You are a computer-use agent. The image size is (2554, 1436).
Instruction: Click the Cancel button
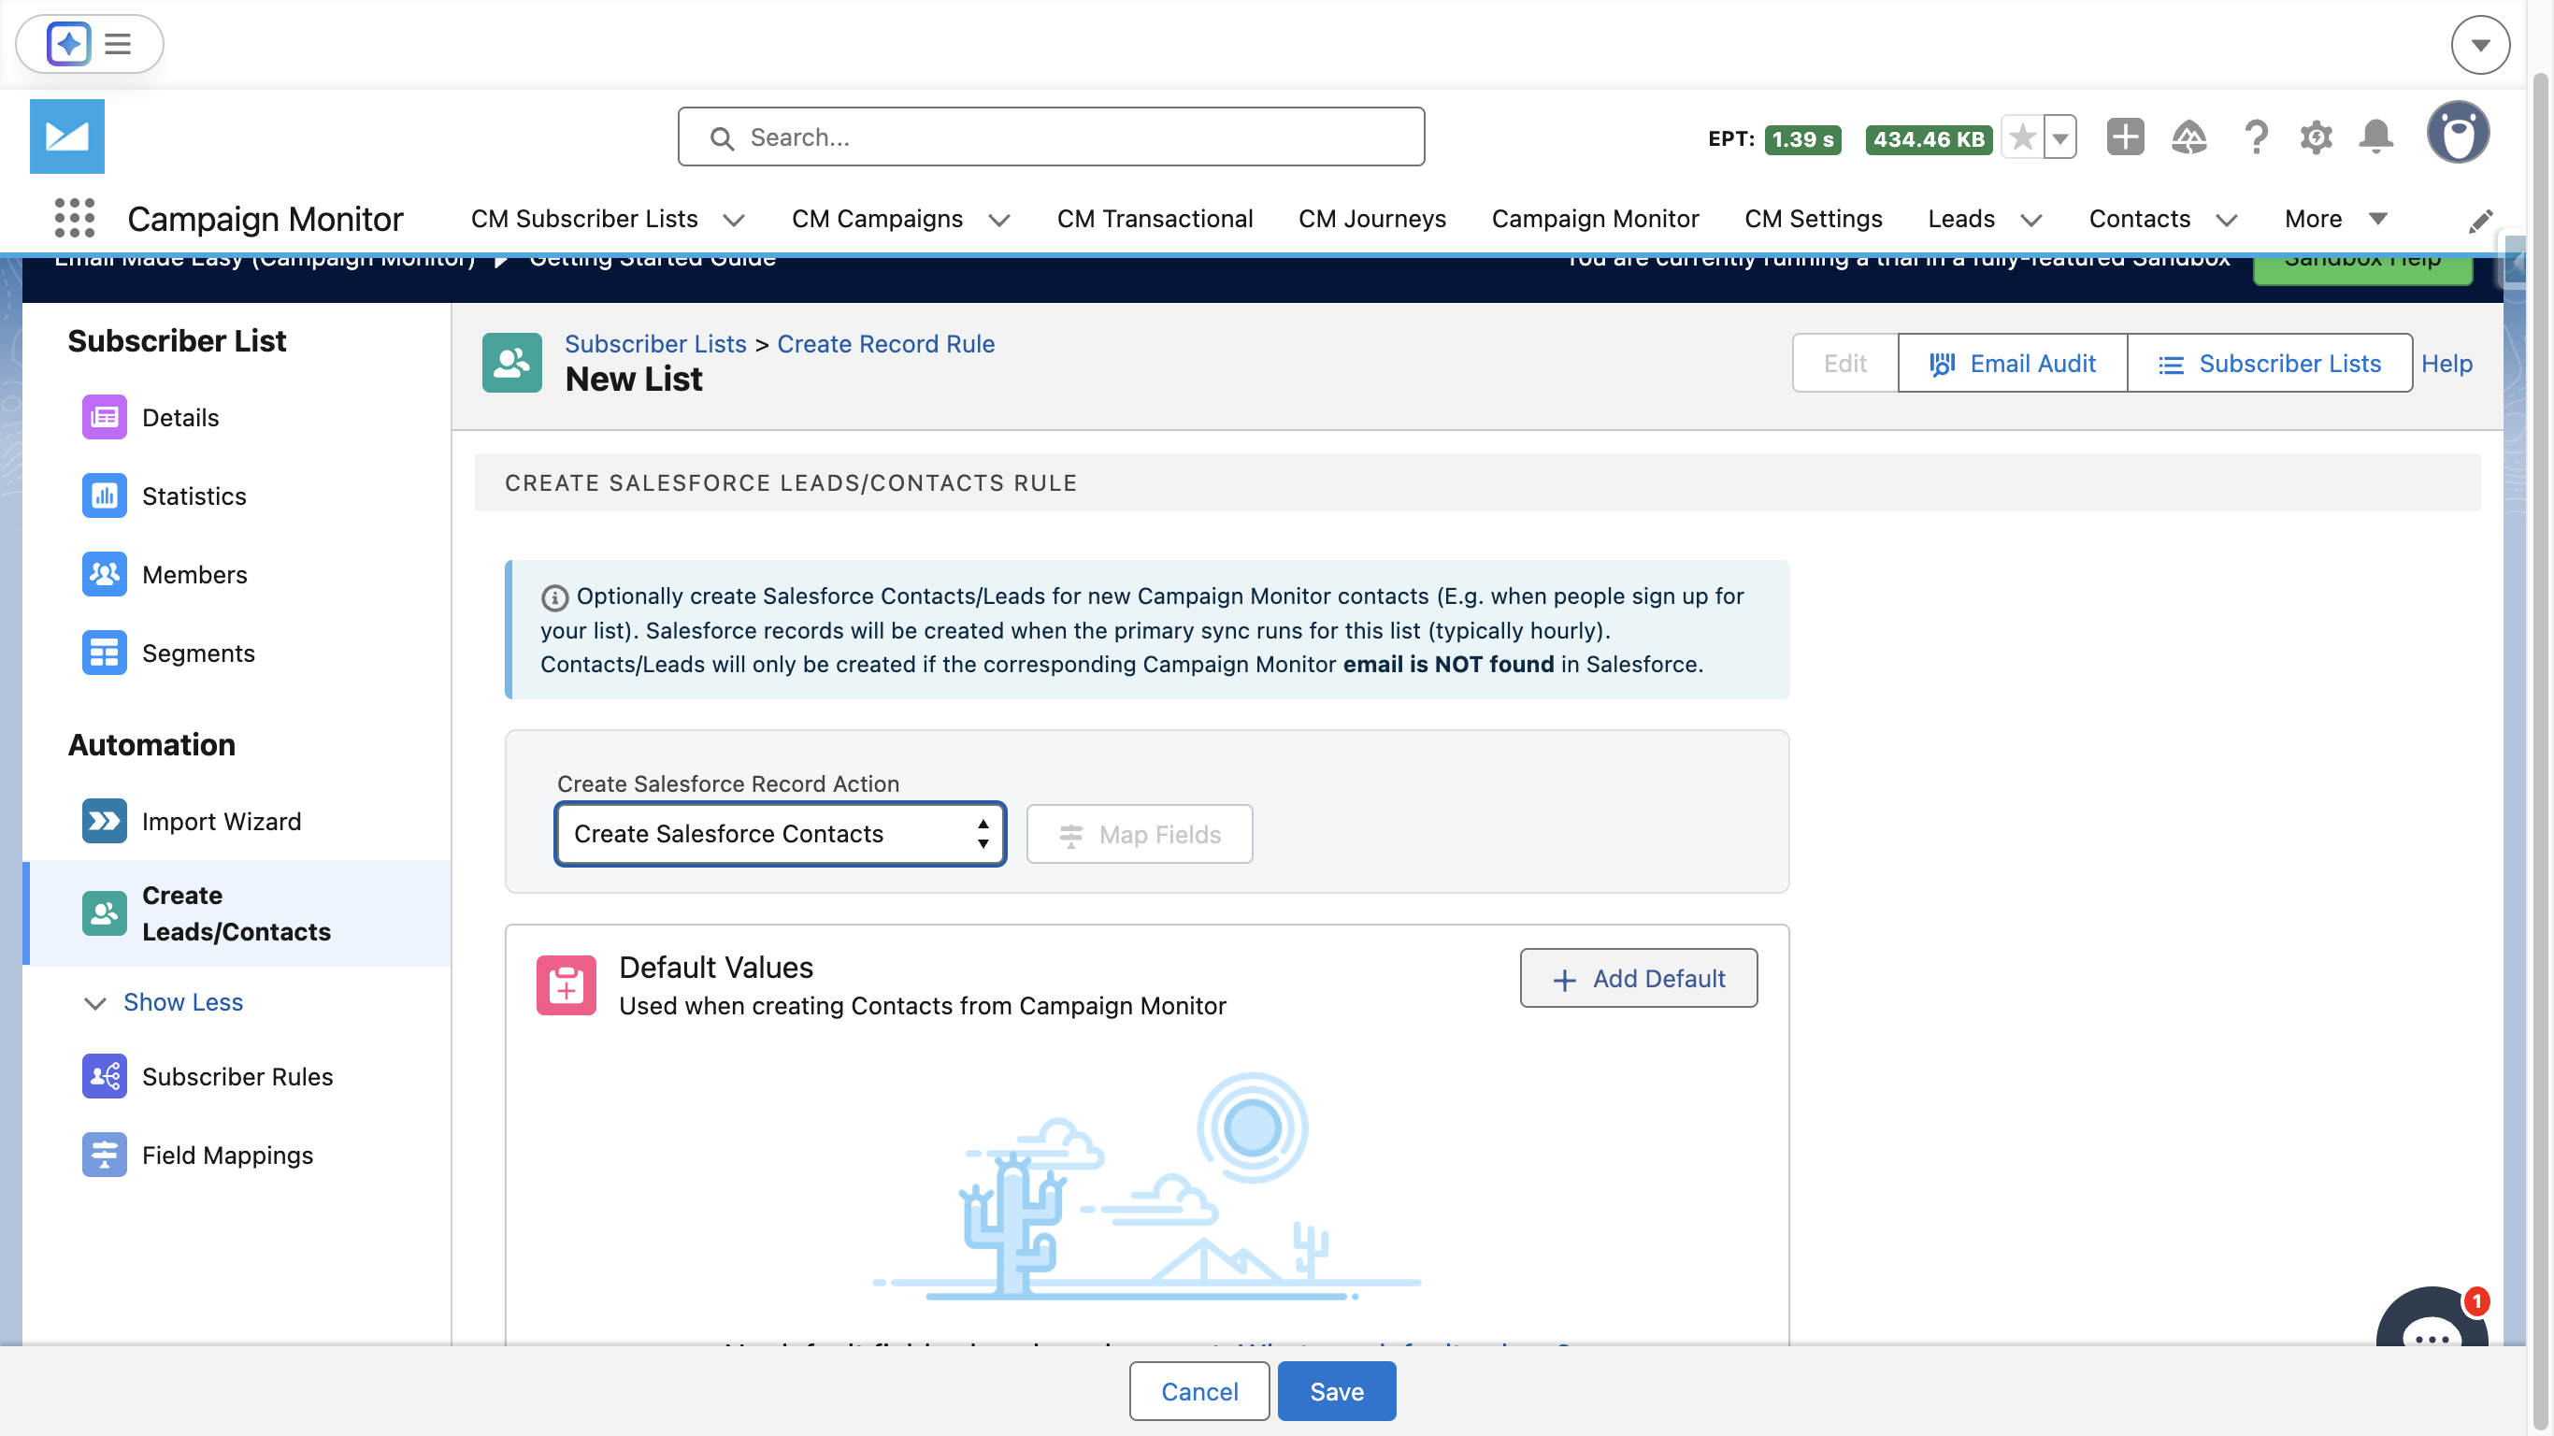1198,1390
